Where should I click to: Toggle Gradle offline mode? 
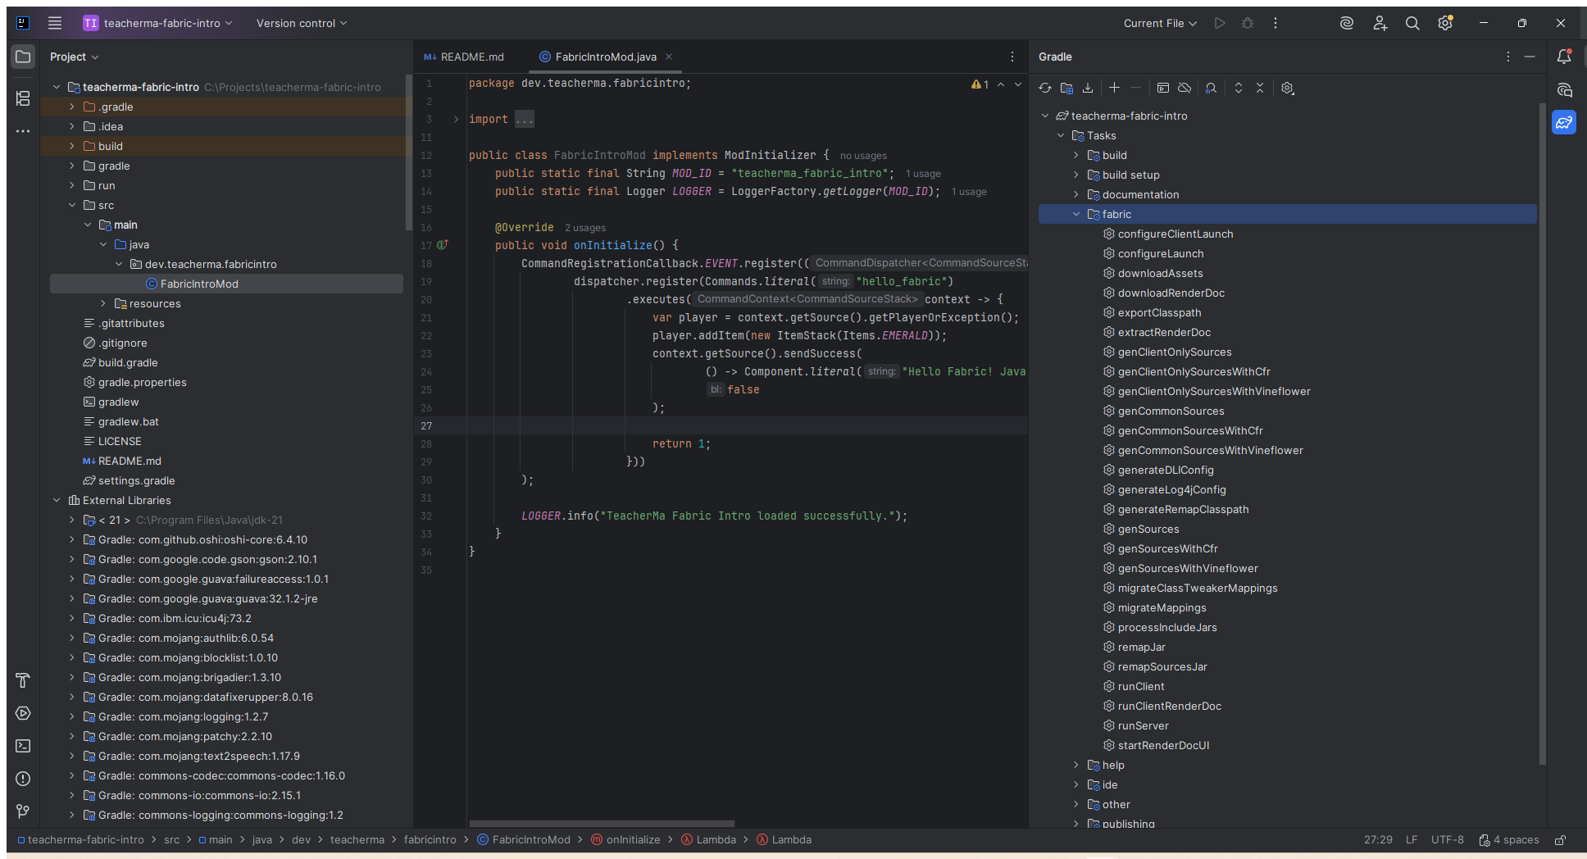[x=1185, y=88]
